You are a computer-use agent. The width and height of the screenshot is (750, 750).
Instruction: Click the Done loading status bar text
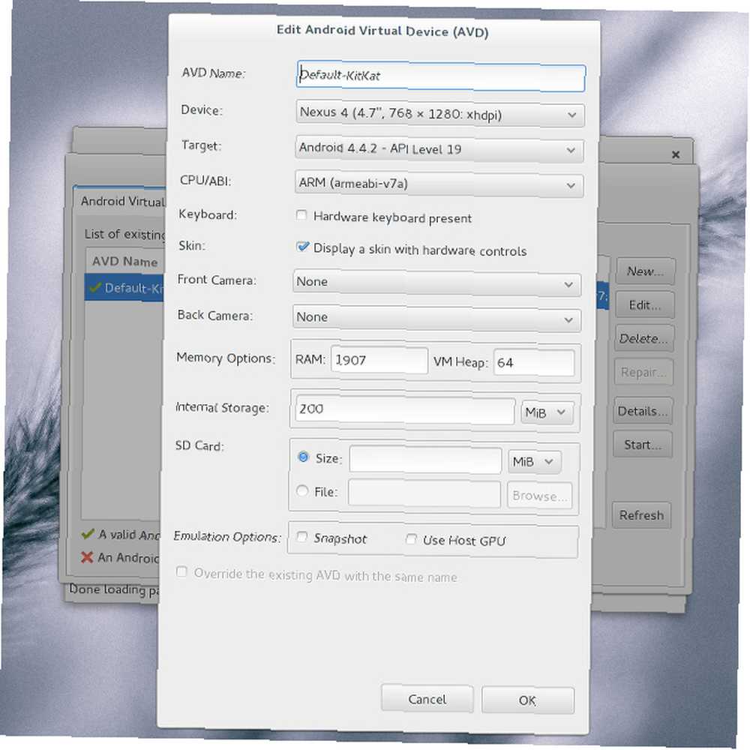tap(114, 589)
